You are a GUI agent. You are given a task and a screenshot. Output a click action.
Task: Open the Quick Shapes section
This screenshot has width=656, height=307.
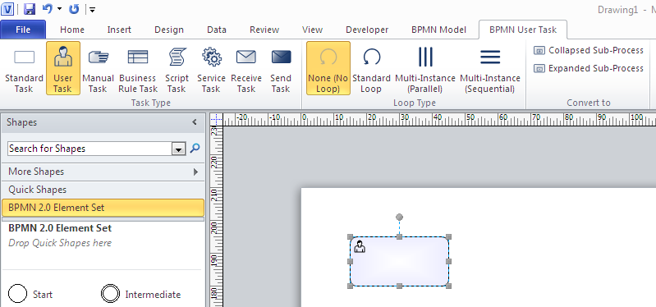(103, 190)
